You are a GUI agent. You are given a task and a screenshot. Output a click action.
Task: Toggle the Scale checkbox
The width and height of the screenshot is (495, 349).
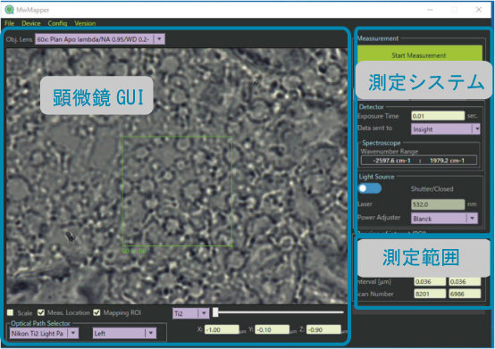coord(11,312)
